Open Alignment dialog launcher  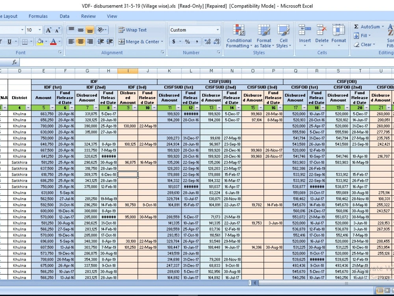pos(162,52)
